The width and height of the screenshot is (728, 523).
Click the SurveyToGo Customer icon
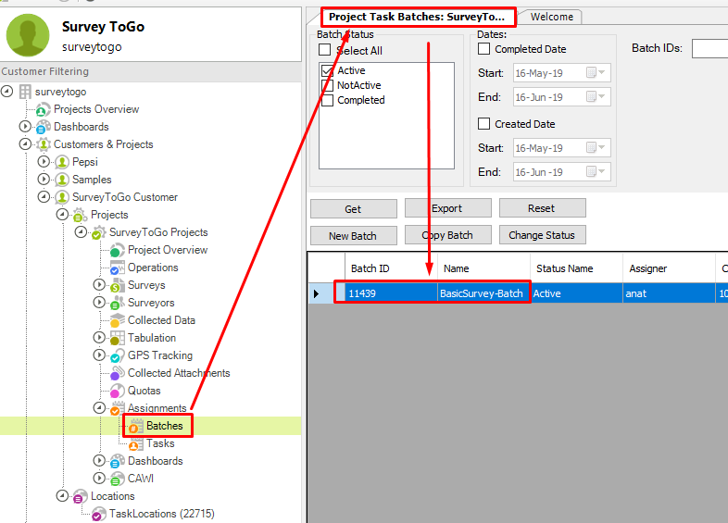[x=62, y=197]
